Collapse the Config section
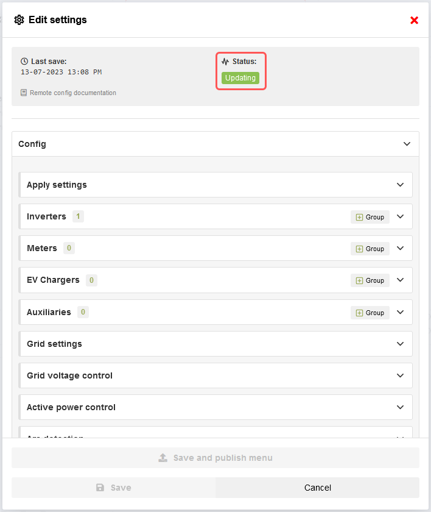 [407, 144]
